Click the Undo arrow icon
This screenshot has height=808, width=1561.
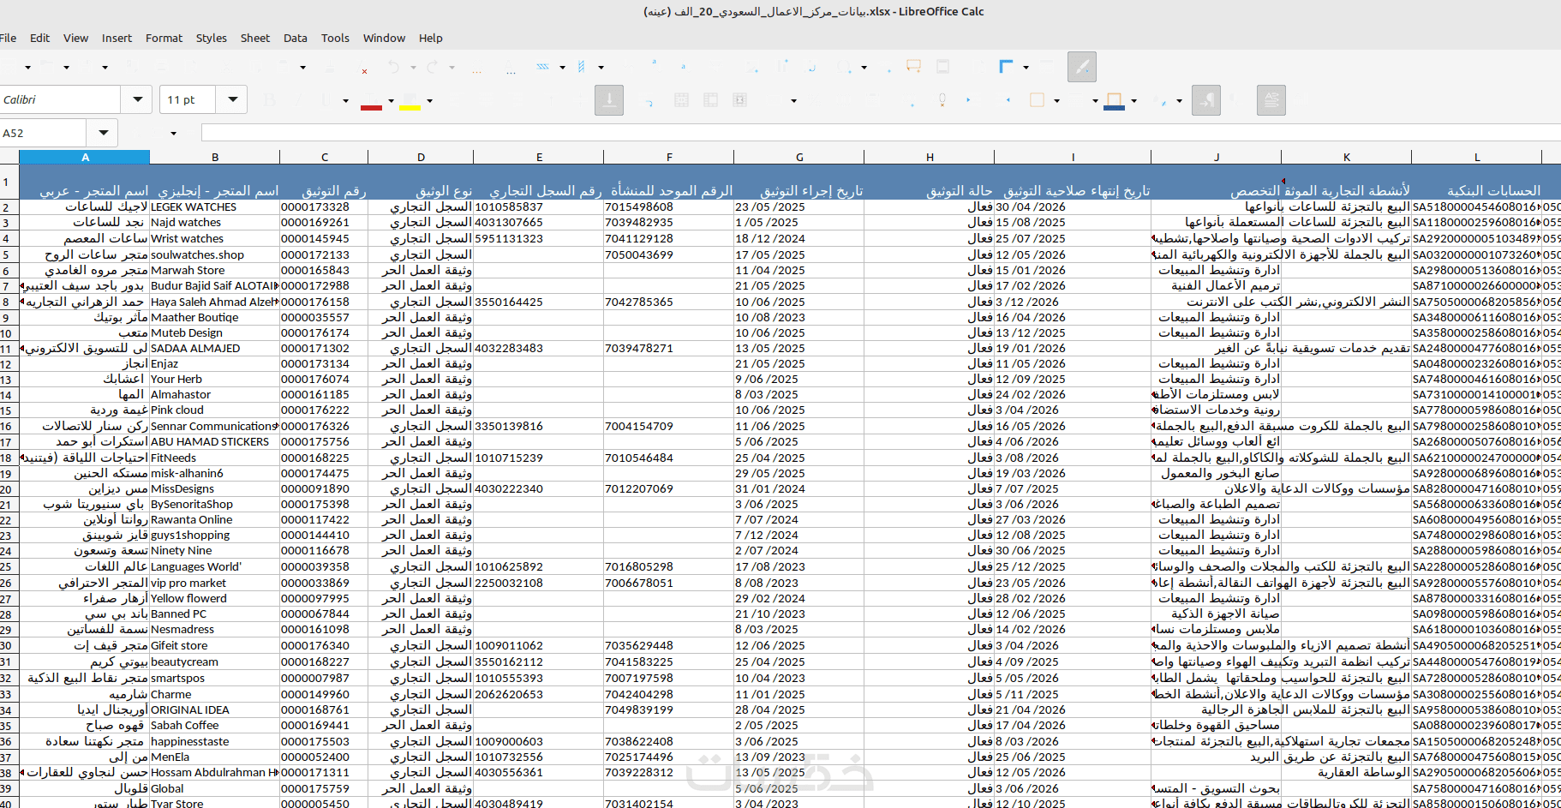coord(393,67)
